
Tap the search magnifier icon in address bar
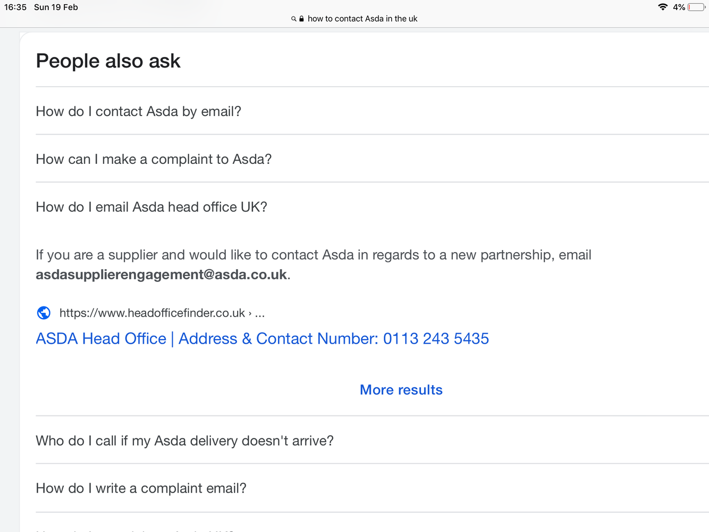click(x=293, y=19)
